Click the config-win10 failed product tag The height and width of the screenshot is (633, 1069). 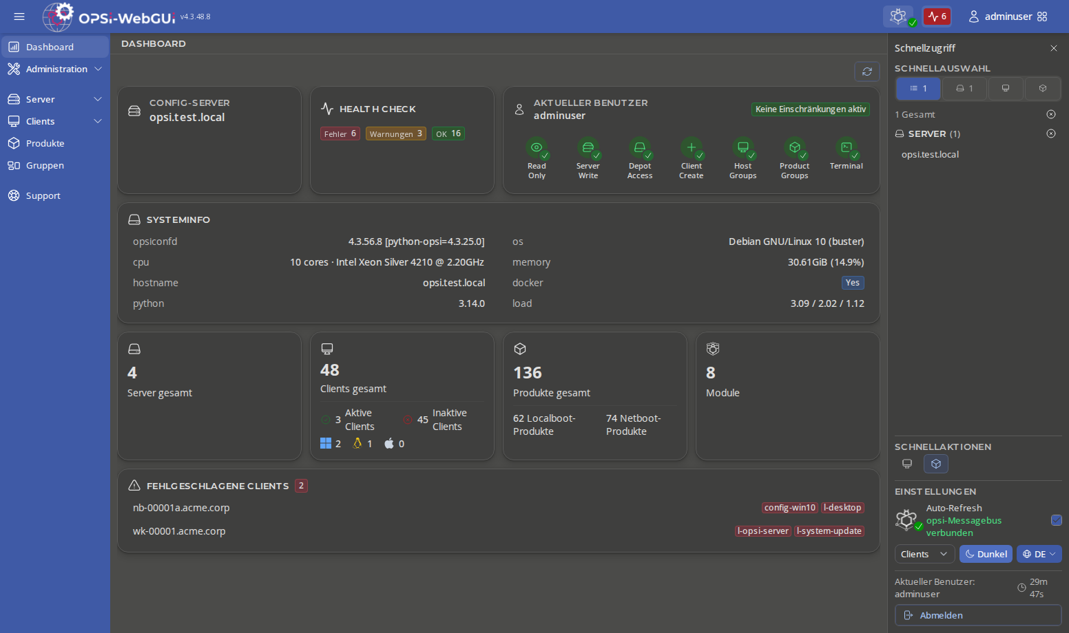click(789, 508)
